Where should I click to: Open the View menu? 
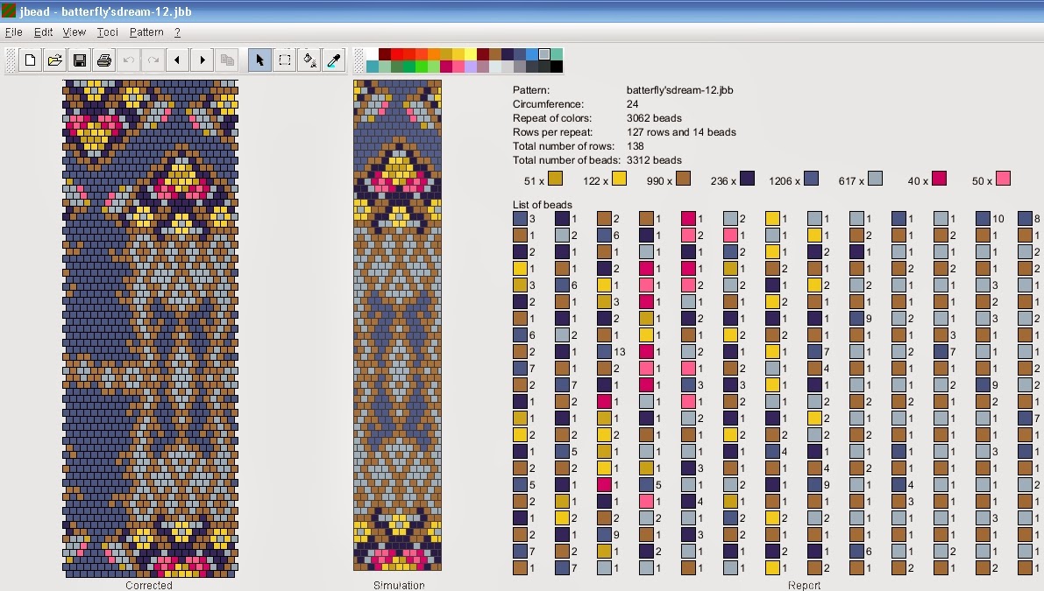click(75, 32)
